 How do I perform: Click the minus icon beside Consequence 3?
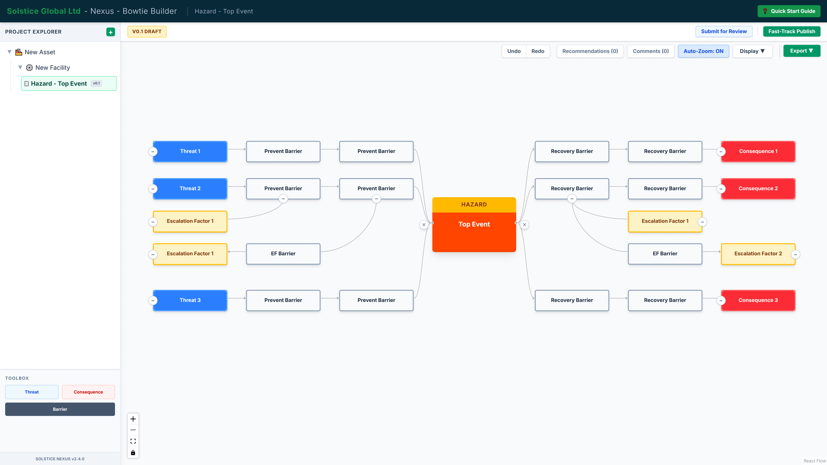(721, 301)
